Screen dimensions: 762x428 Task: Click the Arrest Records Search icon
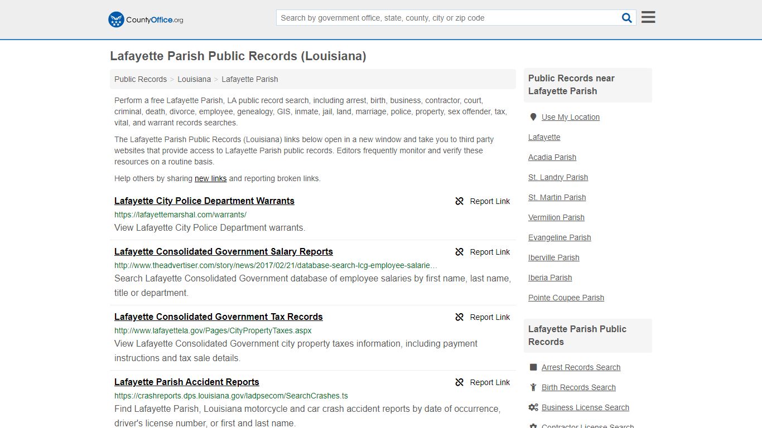click(533, 367)
